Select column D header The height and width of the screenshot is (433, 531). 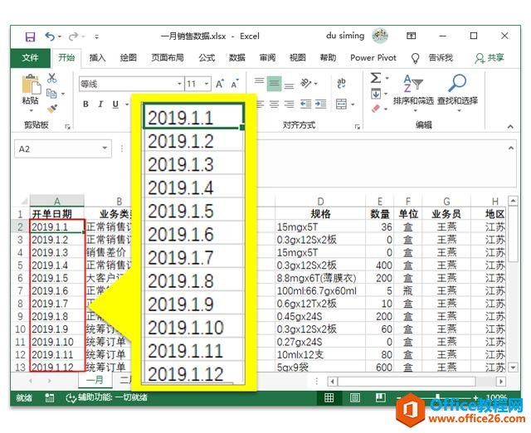coord(320,202)
